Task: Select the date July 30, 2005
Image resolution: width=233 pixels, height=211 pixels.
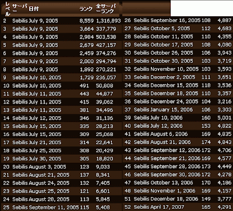Action: click(x=45, y=159)
